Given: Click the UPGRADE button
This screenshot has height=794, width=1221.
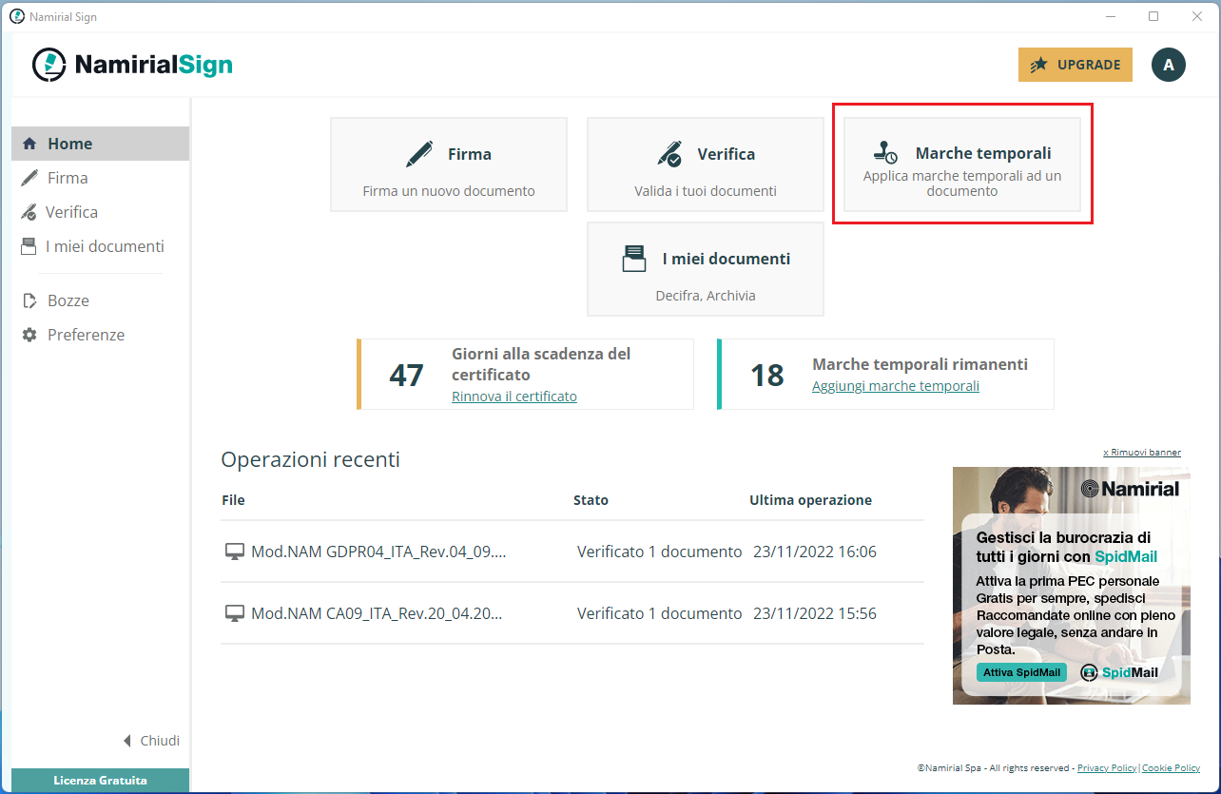Looking at the screenshot, I should point(1076,65).
